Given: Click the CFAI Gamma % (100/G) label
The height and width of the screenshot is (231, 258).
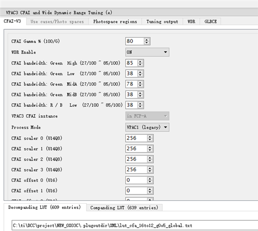Looking at the screenshot, I should pyautogui.click(x=36, y=41).
